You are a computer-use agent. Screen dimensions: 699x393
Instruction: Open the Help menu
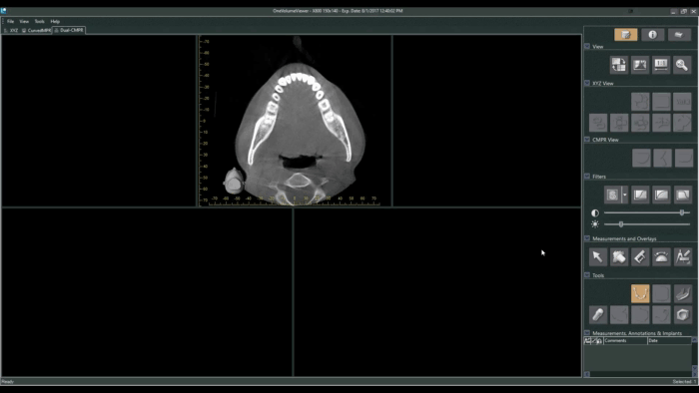tap(55, 21)
